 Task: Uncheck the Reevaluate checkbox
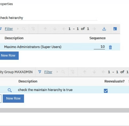click(106, 91)
